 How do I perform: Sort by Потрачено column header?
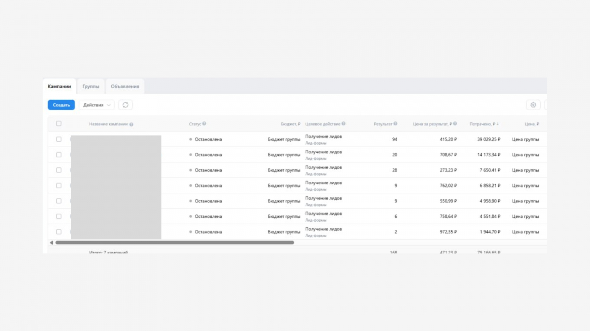[483, 124]
